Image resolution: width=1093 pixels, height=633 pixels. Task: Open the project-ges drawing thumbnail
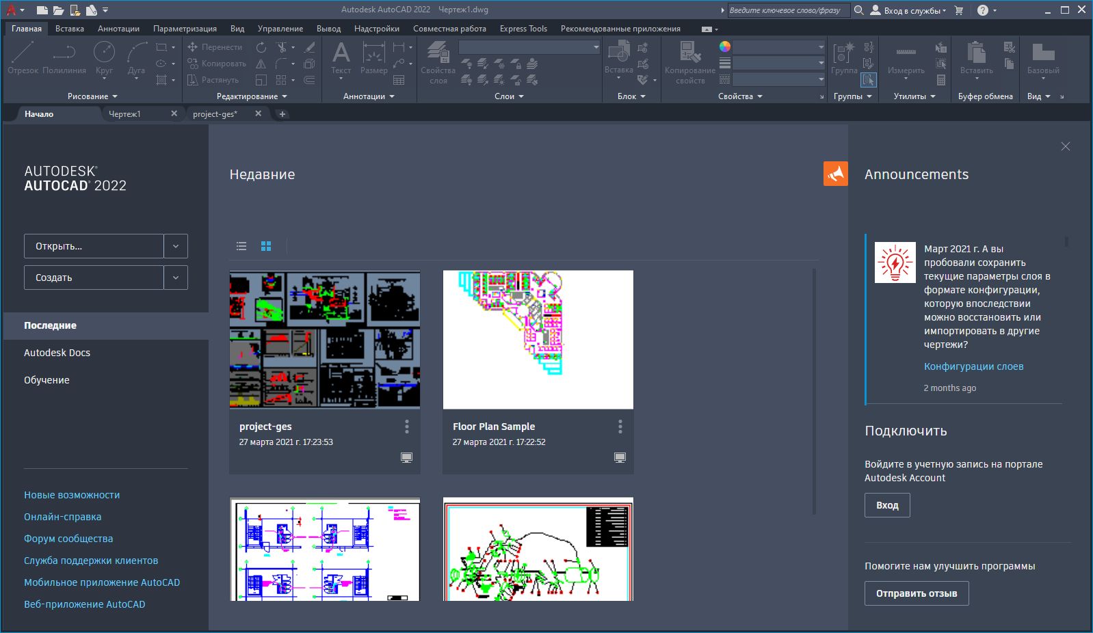tap(325, 340)
